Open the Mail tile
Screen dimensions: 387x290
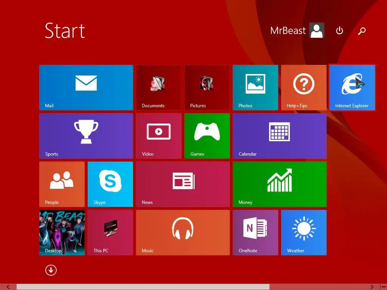(86, 88)
